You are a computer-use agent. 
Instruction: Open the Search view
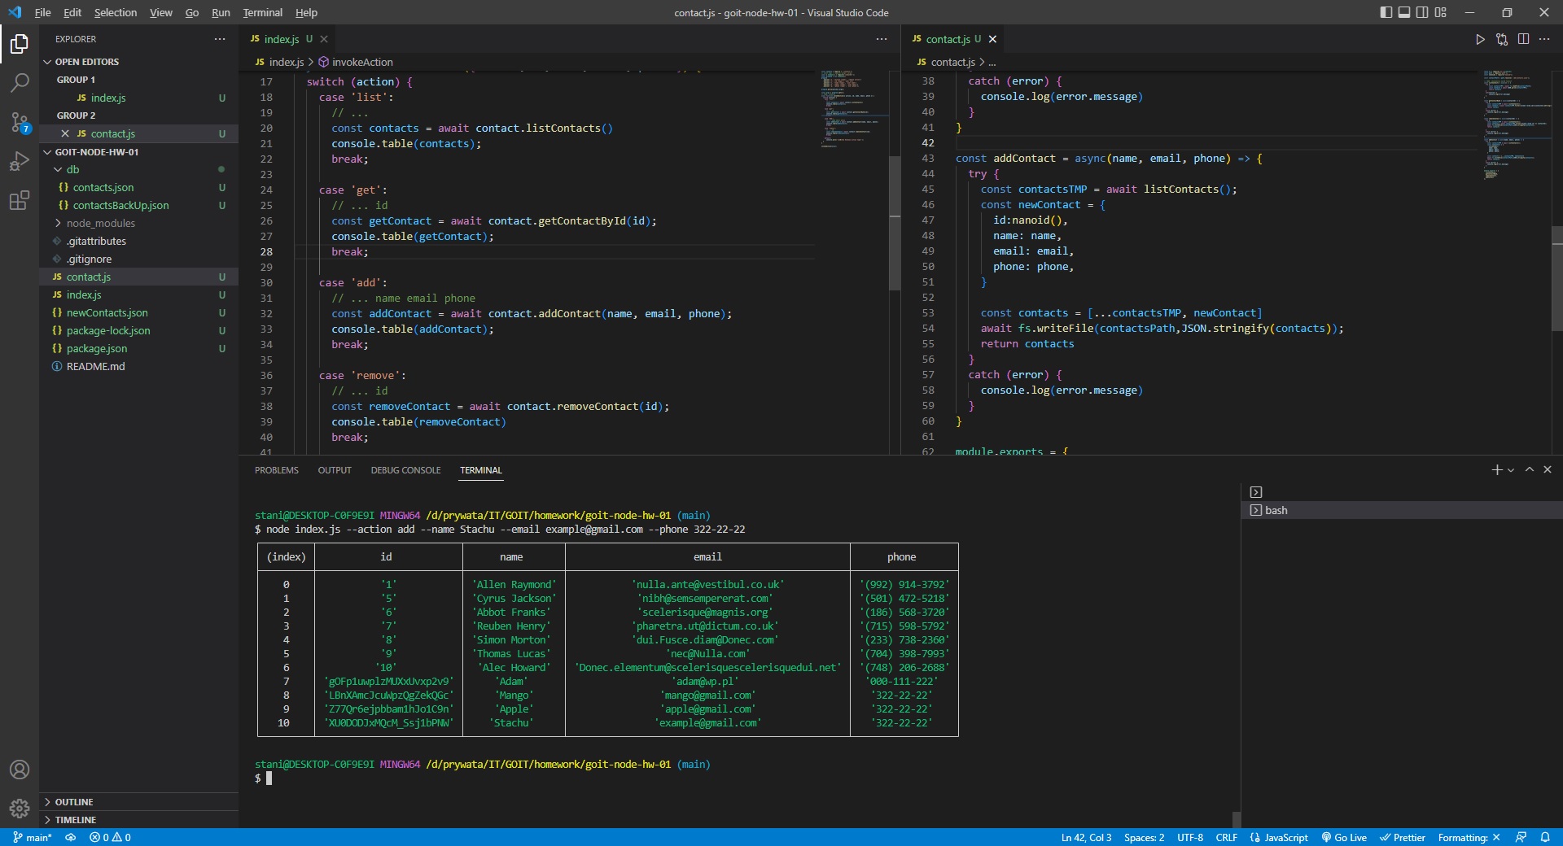(20, 82)
